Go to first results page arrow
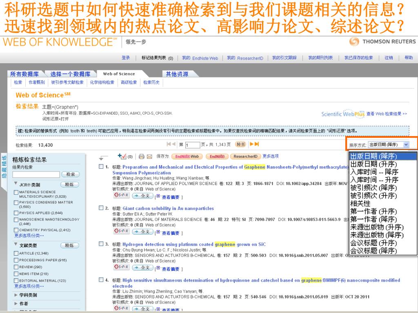 click(169, 144)
